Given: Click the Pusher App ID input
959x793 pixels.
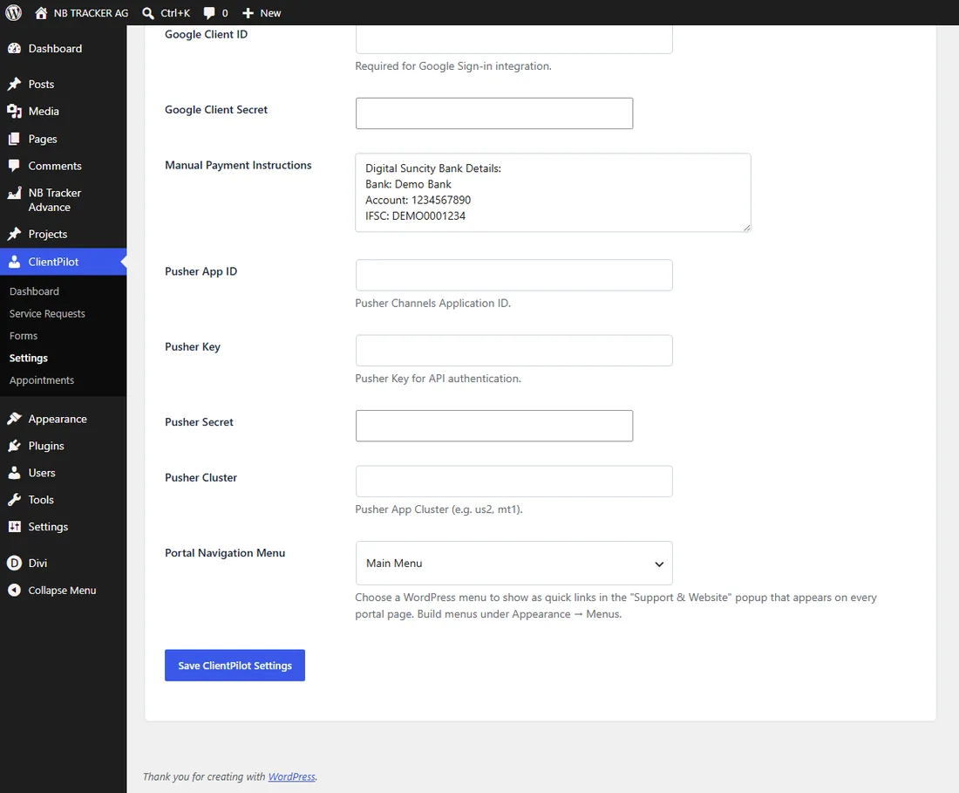Looking at the screenshot, I should point(514,276).
